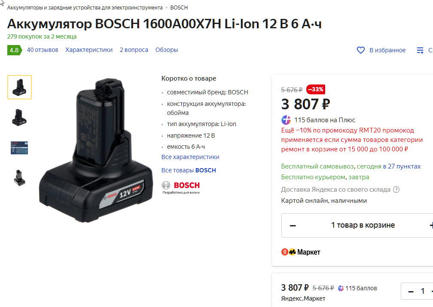Image resolution: width=433 pixels, height=307 pixels.
Task: Select the fourth battery thumbnail
Action: pos(20,178)
